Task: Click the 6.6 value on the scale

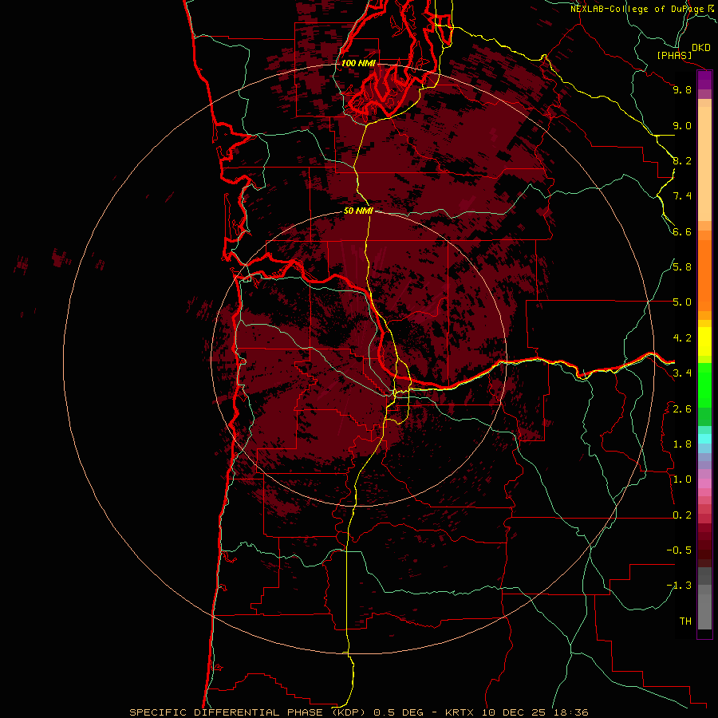Action: (x=682, y=231)
